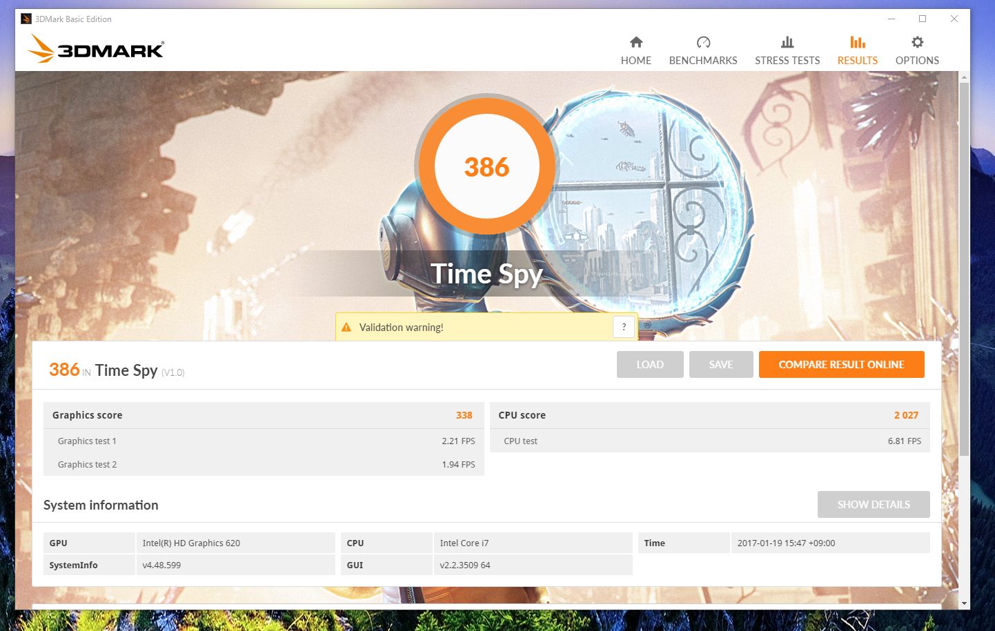Click the 2.21 FPS value
Viewport: 995px width, 631px height.
click(458, 441)
